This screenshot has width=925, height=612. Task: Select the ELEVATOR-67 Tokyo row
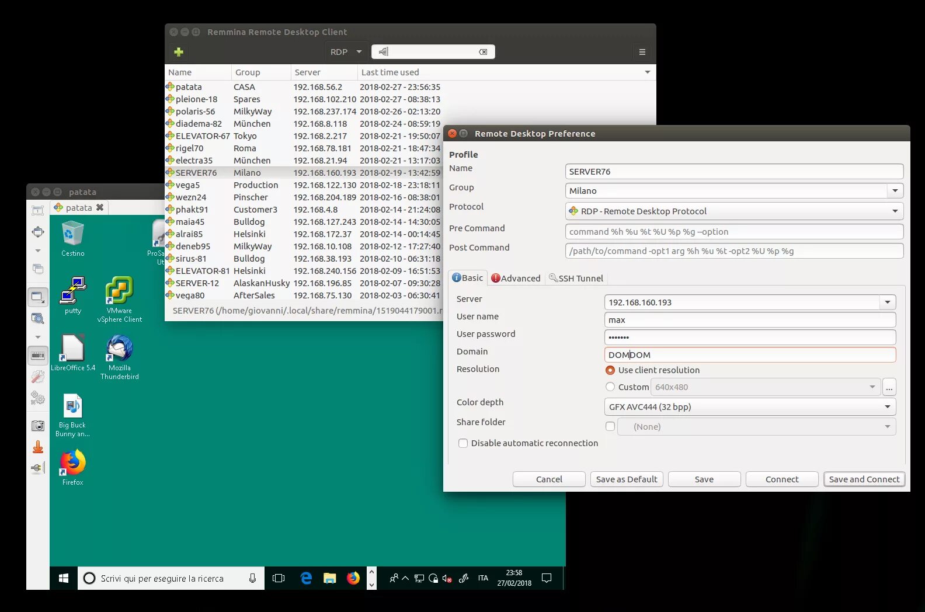[x=303, y=136]
